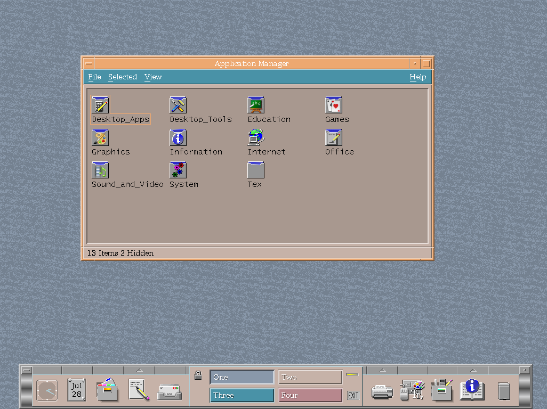The width and height of the screenshot is (547, 409).
Task: Open the Internet application group
Action: 255,138
